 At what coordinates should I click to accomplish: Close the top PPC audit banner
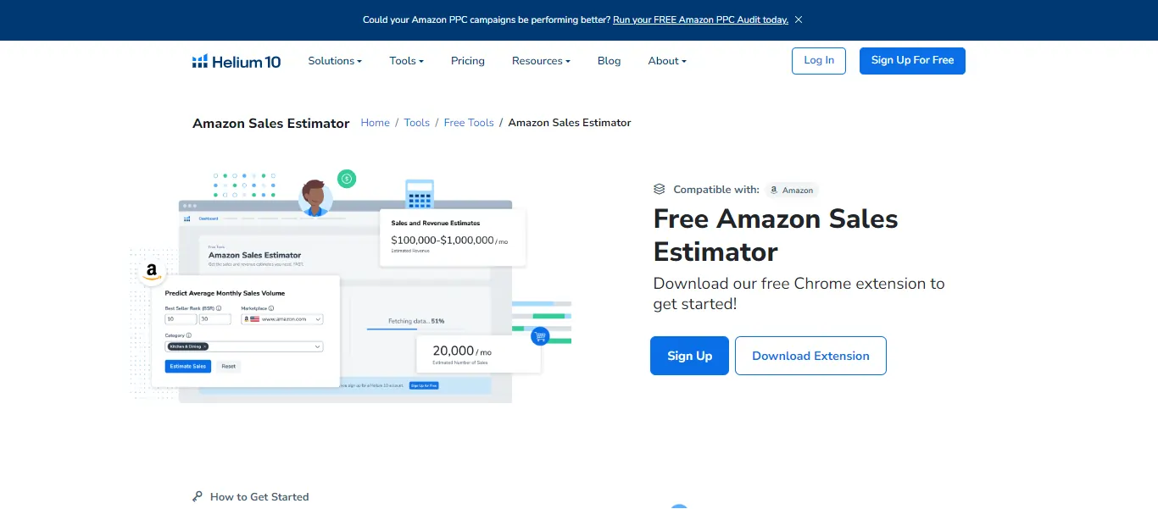(x=799, y=19)
